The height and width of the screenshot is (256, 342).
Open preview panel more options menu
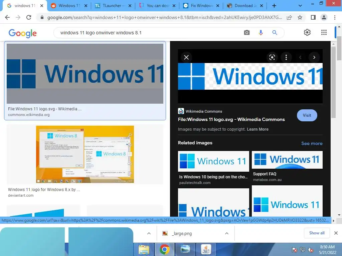tap(286, 57)
